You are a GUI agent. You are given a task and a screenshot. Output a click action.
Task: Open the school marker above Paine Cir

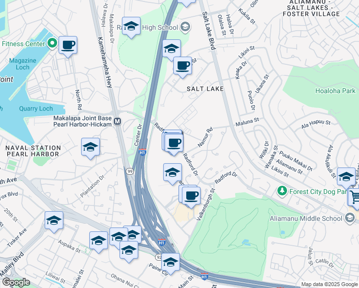[x=170, y=264]
